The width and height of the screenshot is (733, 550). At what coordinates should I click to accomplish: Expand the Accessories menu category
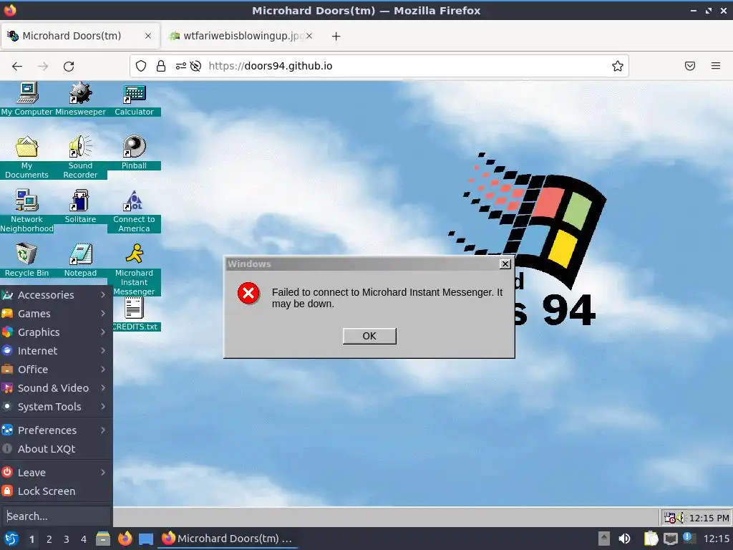click(x=56, y=294)
